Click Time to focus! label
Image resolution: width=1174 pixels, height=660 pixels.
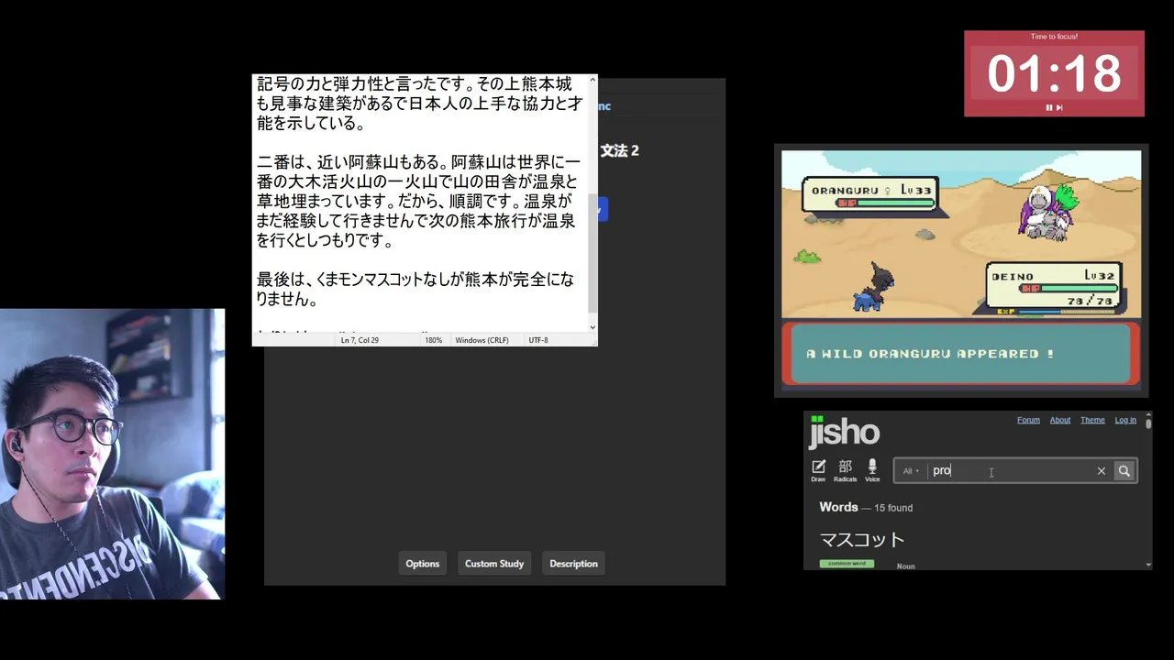[x=1054, y=37]
